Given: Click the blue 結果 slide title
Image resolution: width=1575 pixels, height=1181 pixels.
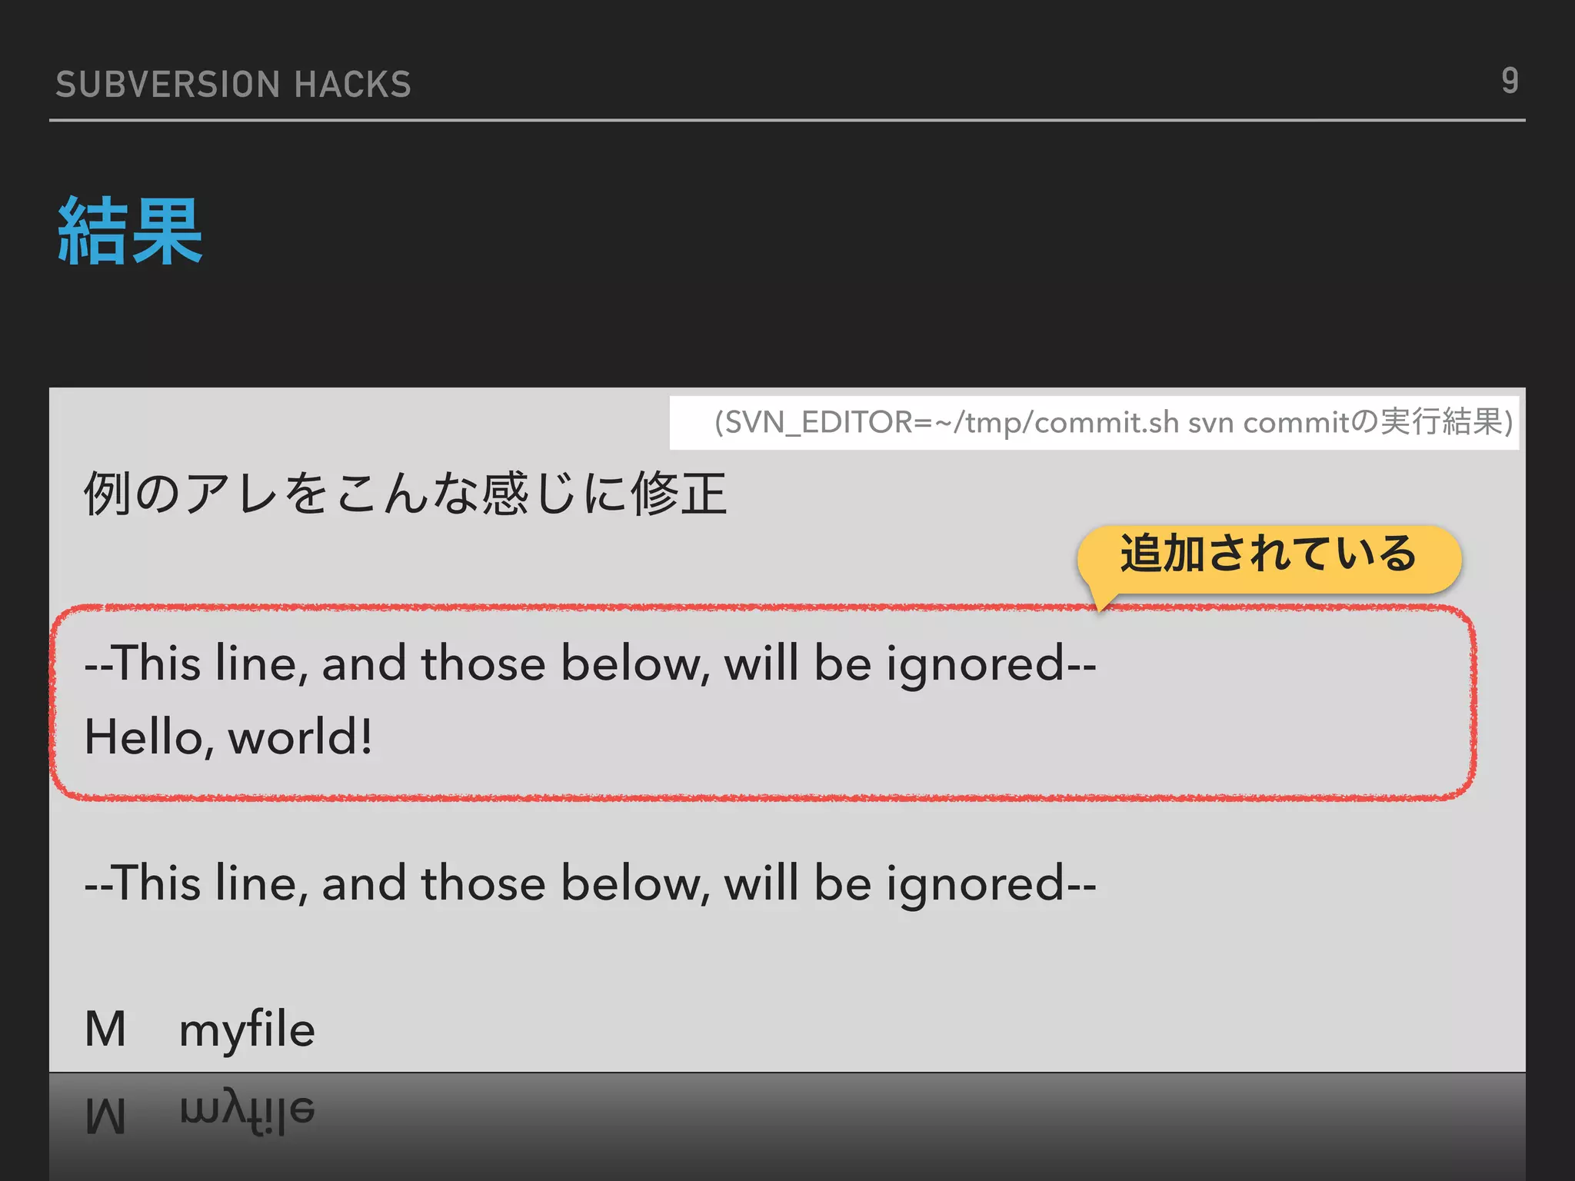Looking at the screenshot, I should coord(131,231).
